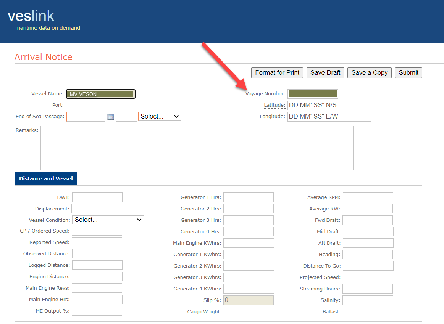Click inside the Remarks text area
Image resolution: width=444 pixels, height=324 pixels.
pyautogui.click(x=197, y=148)
